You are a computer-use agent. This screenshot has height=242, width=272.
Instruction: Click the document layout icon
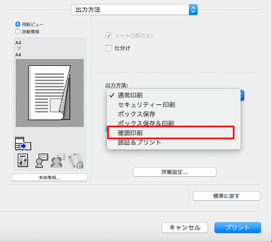click(23, 160)
